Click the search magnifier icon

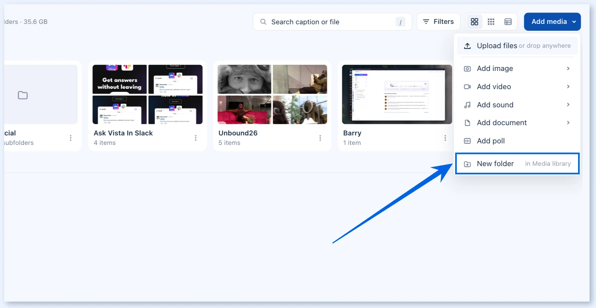(263, 22)
